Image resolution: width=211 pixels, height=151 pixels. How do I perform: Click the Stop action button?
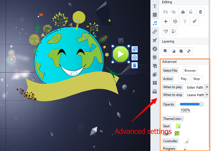point(197,79)
